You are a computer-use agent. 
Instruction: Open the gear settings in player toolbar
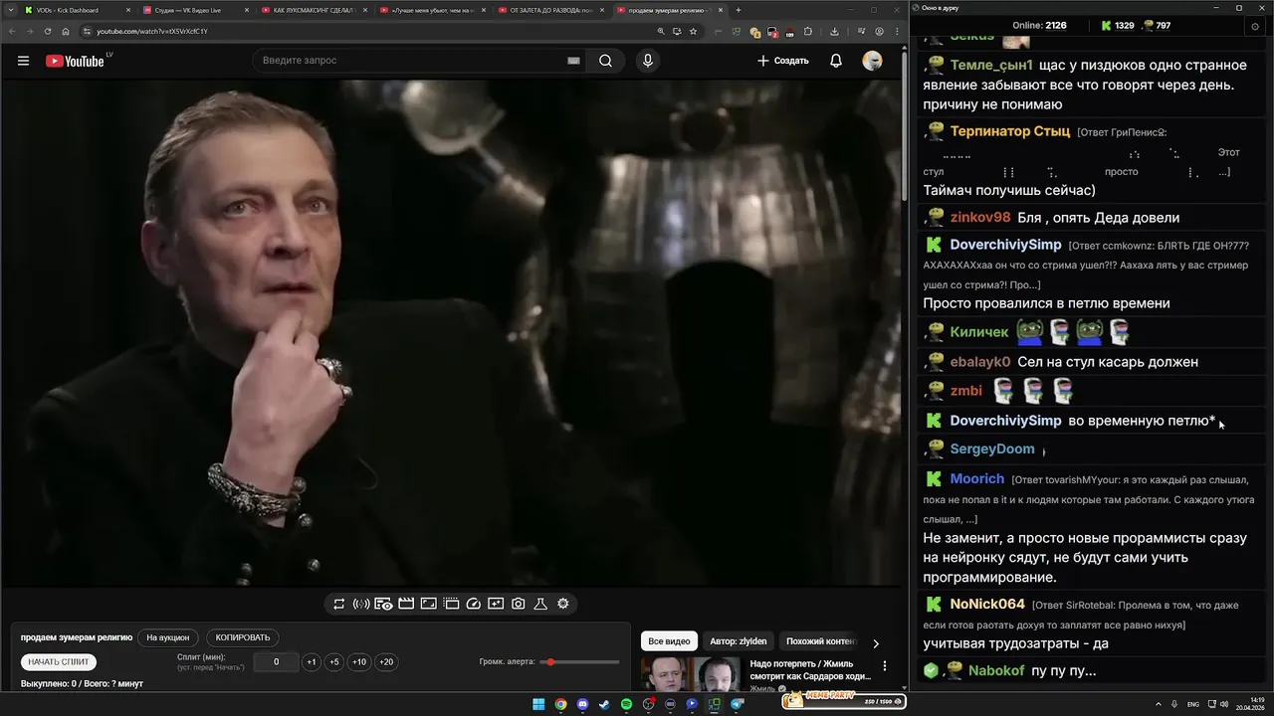point(563,604)
